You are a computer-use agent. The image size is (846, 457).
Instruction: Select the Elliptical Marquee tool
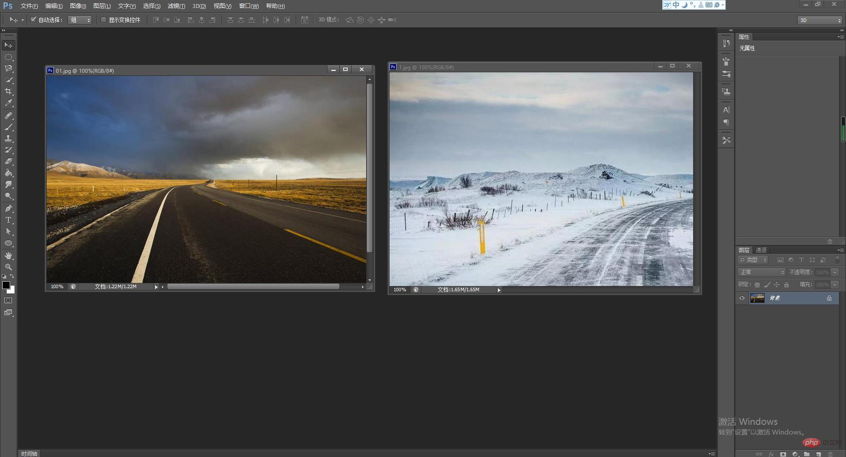click(8, 57)
